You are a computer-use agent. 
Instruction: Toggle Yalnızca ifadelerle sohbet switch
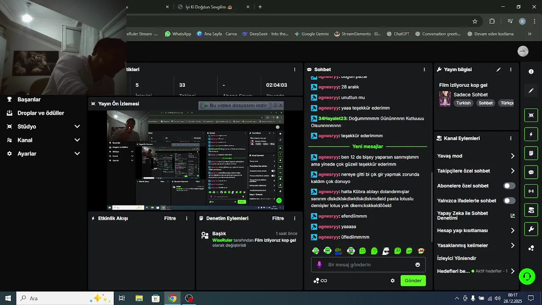click(509, 201)
